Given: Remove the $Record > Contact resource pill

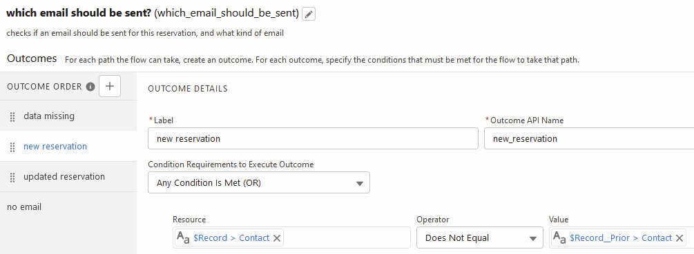Looking at the screenshot, I should click(x=277, y=238).
